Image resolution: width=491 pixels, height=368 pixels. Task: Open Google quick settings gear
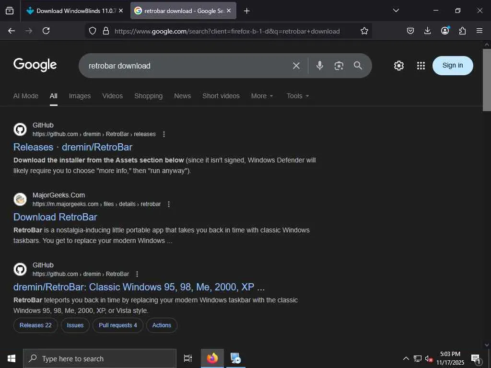[399, 66]
